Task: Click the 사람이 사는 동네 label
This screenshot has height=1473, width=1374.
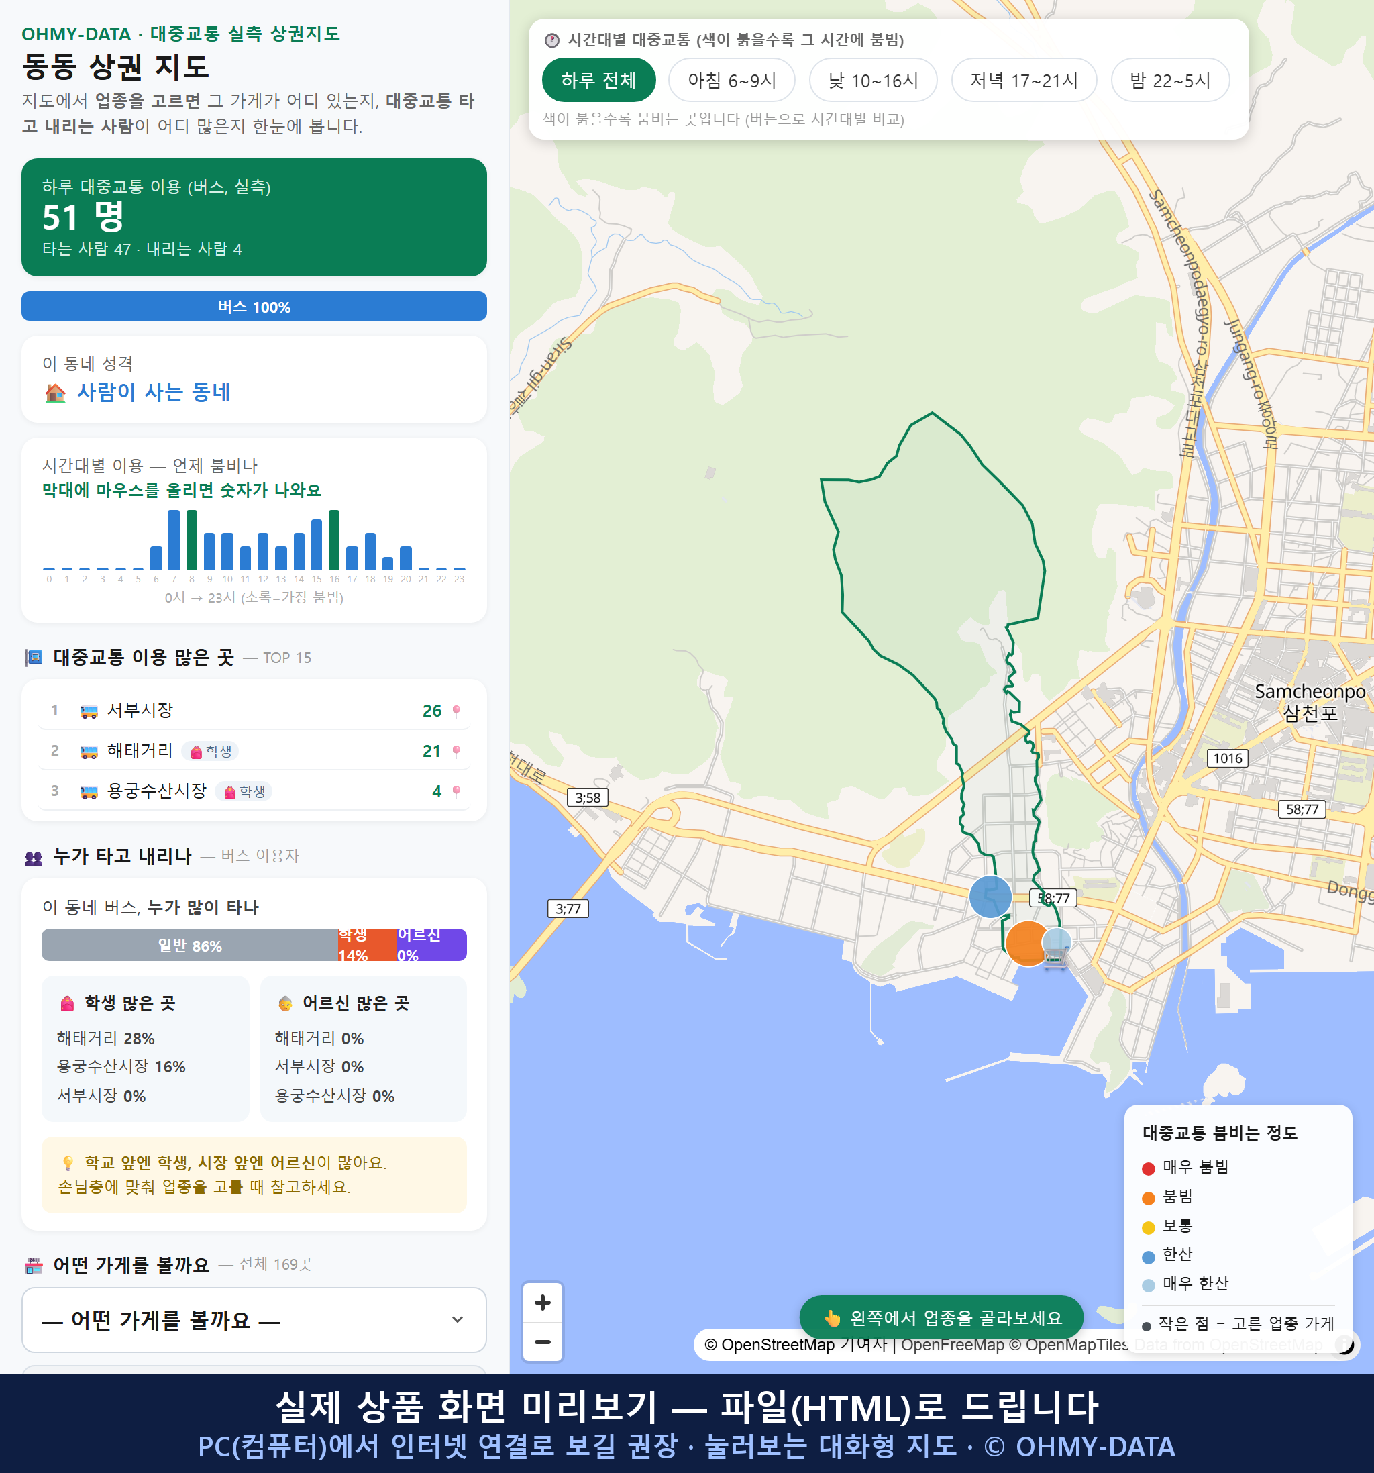Action: (x=154, y=392)
